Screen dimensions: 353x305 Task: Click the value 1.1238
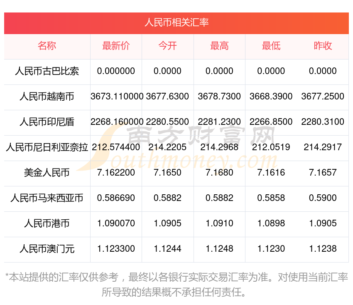coord(323,249)
